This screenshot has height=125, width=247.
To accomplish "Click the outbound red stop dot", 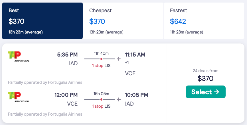I will coord(101,59).
